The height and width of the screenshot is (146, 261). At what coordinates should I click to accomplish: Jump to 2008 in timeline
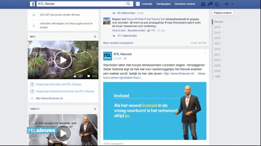pyautogui.click(x=217, y=71)
